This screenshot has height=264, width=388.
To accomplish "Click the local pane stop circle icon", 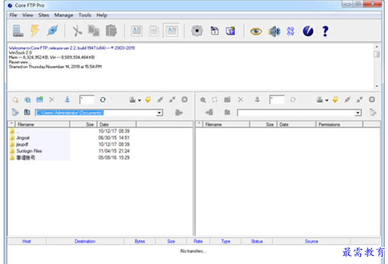I will click(184, 99).
